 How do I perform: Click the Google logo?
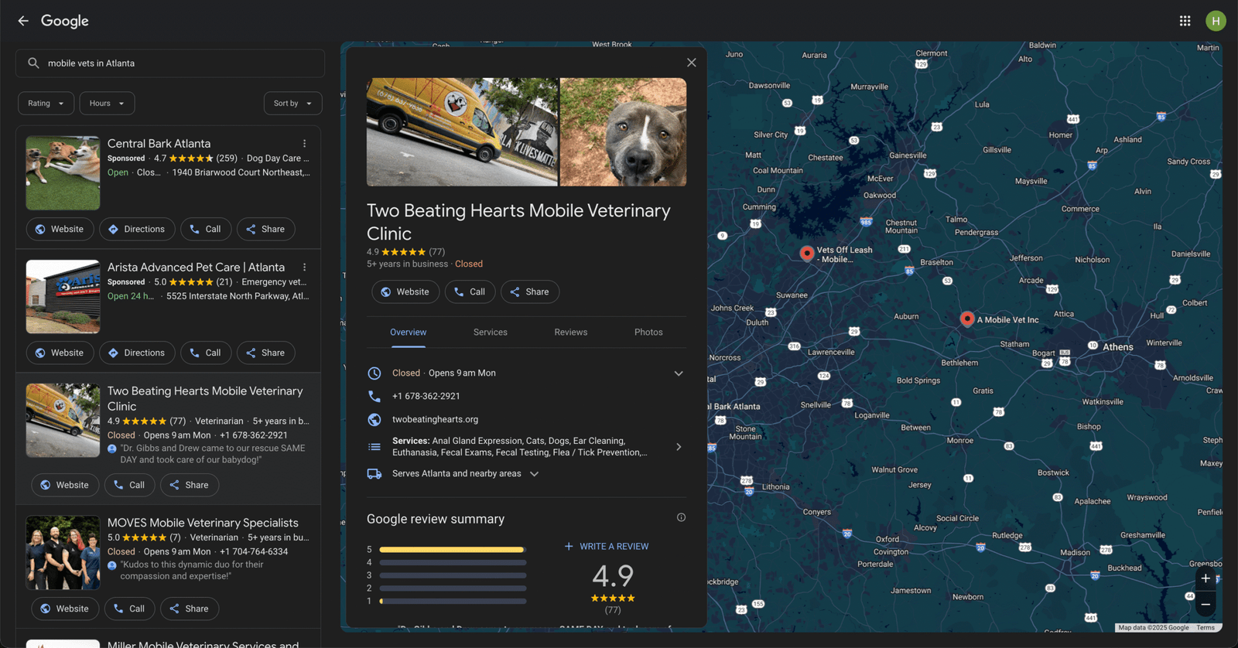tap(65, 21)
